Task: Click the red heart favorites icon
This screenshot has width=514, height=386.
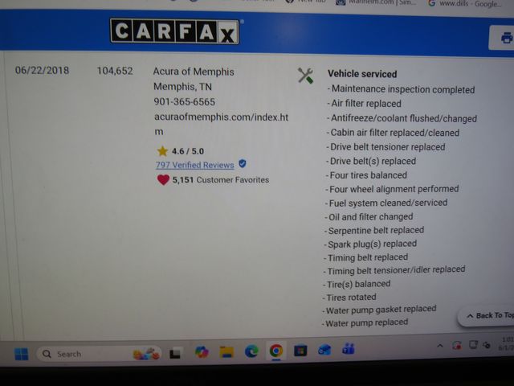Action: tap(163, 179)
